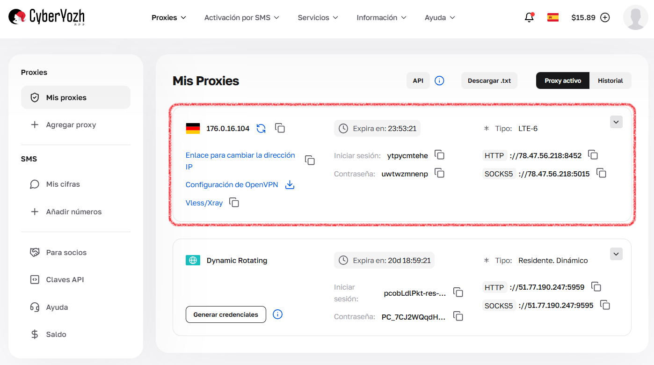
Task: Open the Spanish language selector
Action: (552, 17)
